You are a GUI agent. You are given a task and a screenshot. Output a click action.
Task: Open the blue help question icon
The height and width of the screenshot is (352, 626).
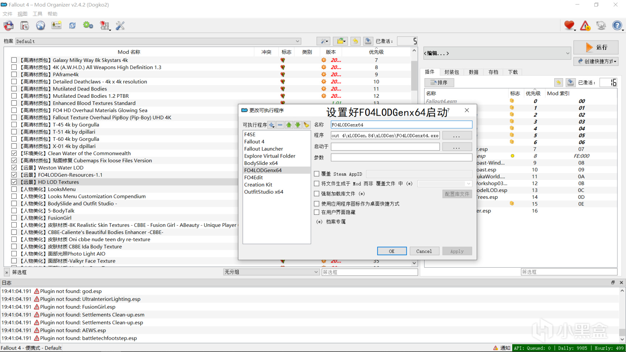pyautogui.click(x=617, y=26)
